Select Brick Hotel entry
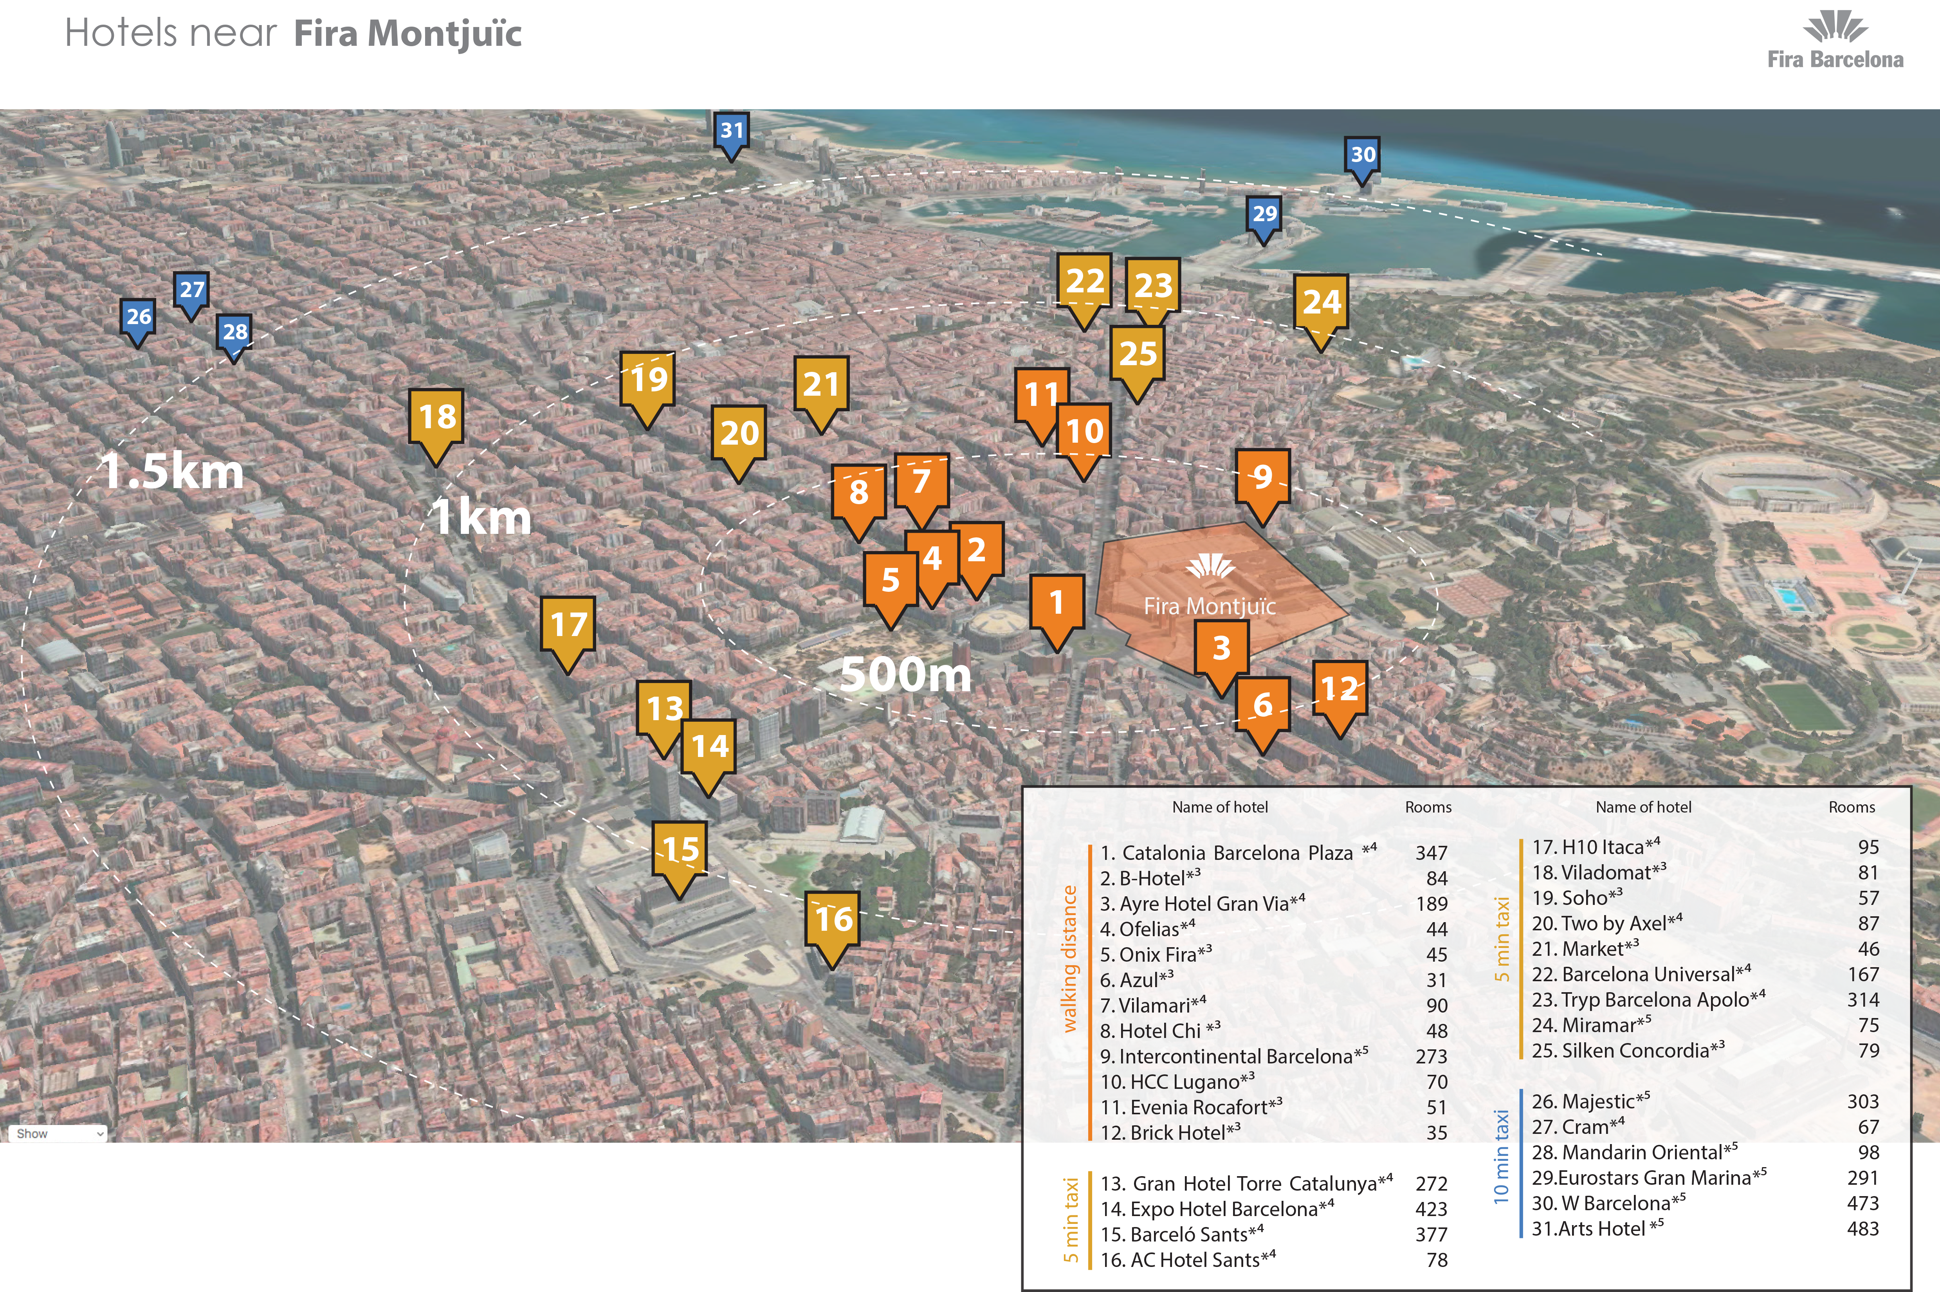 [x=1273, y=1133]
